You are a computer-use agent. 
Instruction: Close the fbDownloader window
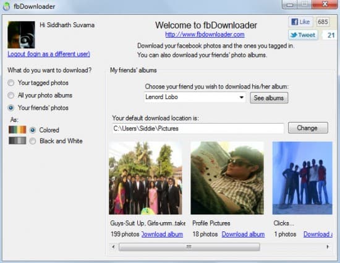click(325, 4)
